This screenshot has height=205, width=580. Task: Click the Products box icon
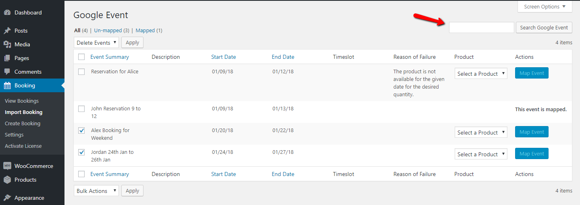[7, 180]
